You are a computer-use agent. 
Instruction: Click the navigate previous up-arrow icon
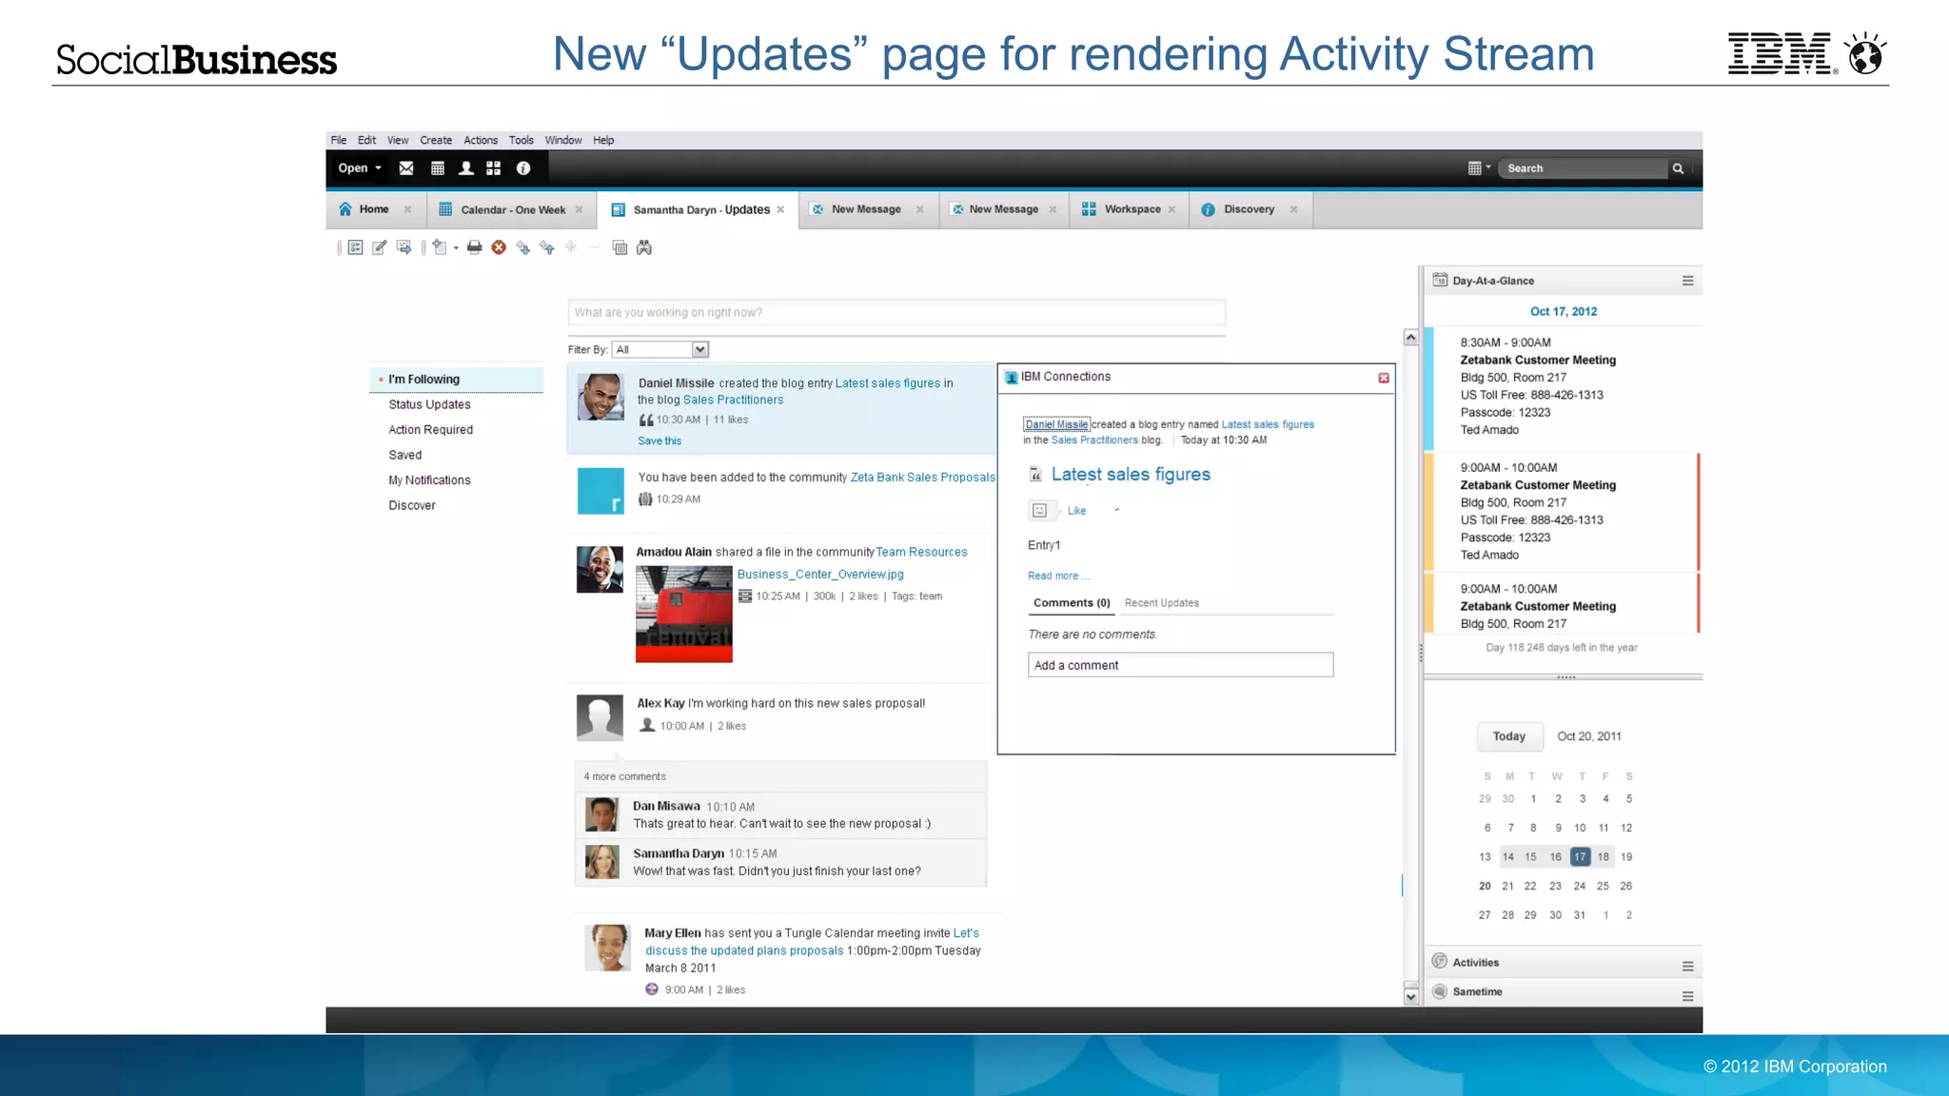(546, 247)
